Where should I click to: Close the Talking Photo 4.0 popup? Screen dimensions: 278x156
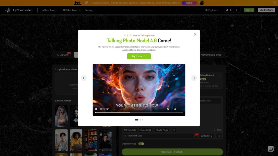pyautogui.click(x=195, y=34)
